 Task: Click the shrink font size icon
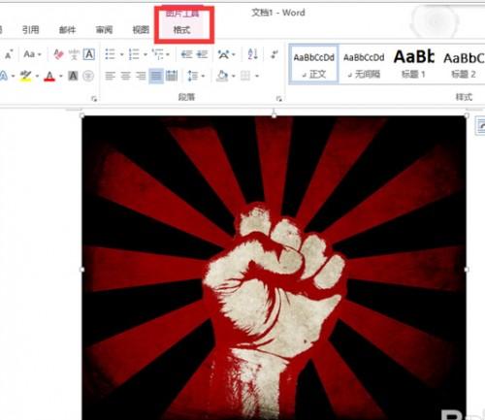pos(8,54)
